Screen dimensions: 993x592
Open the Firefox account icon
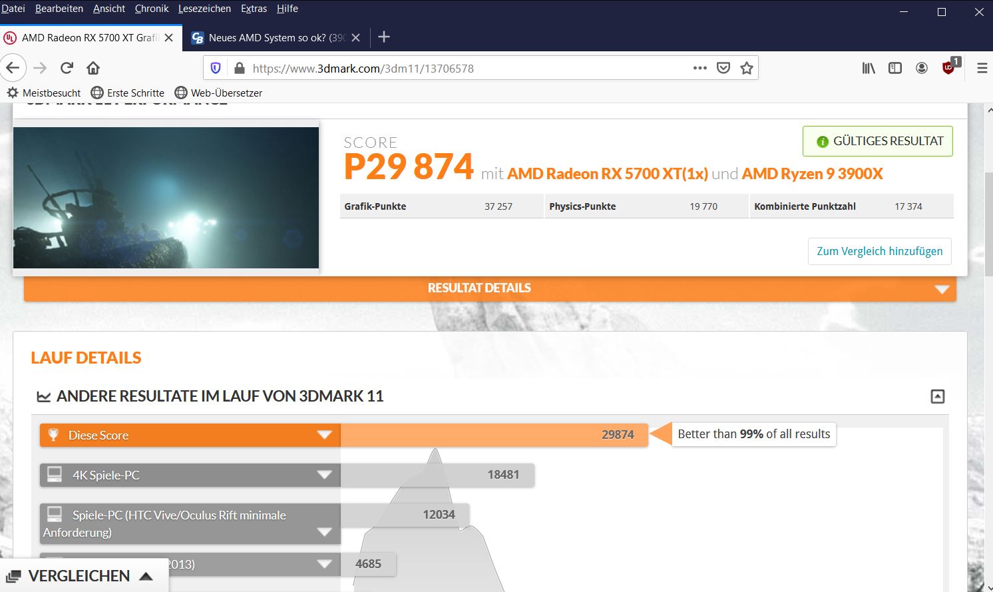922,68
